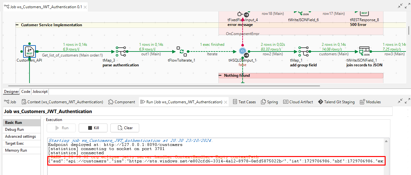Viewport: 411px width, 175px height.
Task: Click the Iterate connection label
Action: 212,54
